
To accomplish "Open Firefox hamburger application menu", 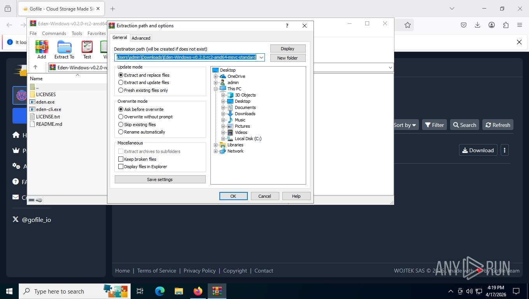I will pyautogui.click(x=520, y=25).
